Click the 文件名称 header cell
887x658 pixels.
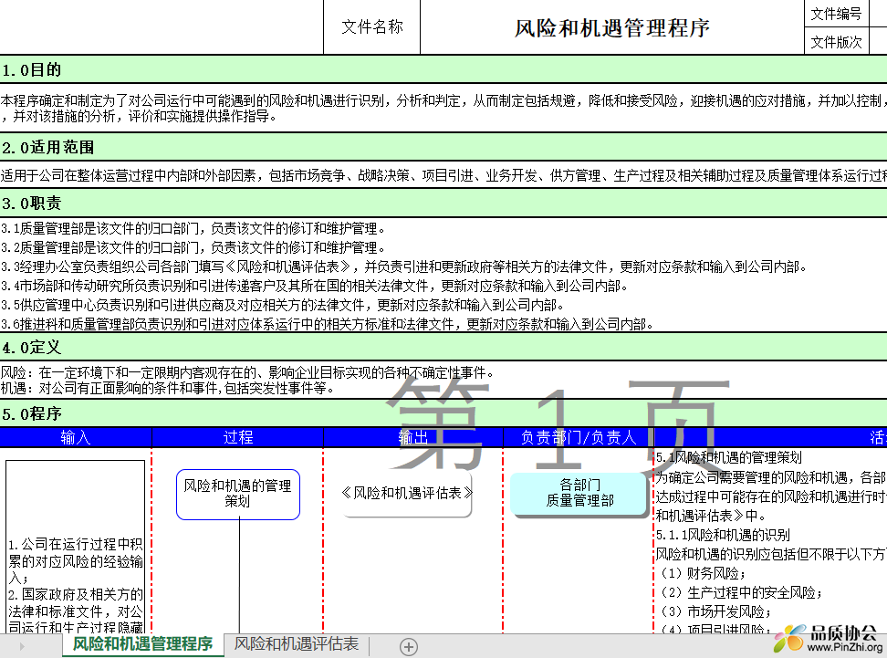click(371, 27)
